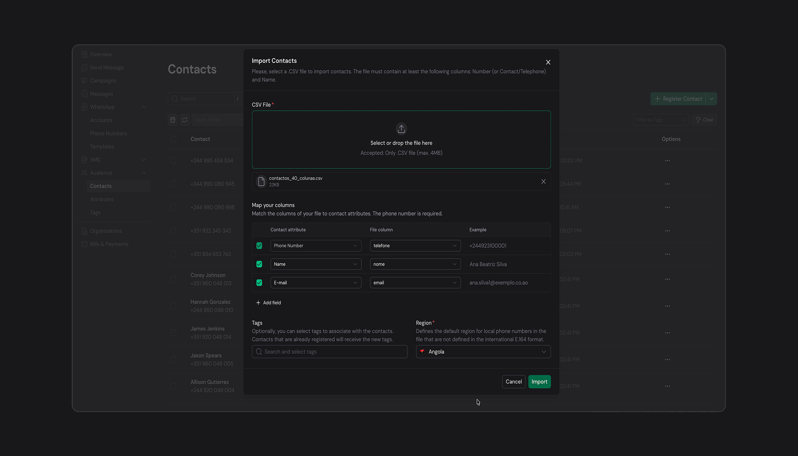This screenshot has height=456, width=798.
Task: Uncheck the E-mail mapping row
Action: pos(259,283)
